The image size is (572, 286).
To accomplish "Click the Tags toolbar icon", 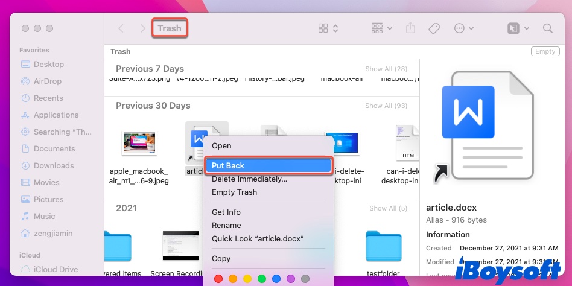I will (433, 28).
